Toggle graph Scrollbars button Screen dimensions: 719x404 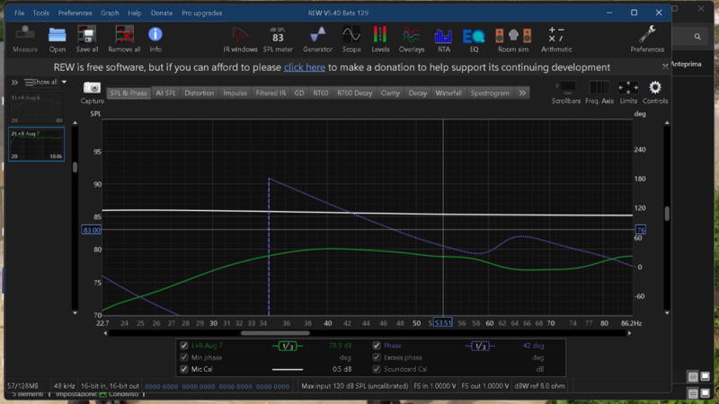(x=566, y=92)
